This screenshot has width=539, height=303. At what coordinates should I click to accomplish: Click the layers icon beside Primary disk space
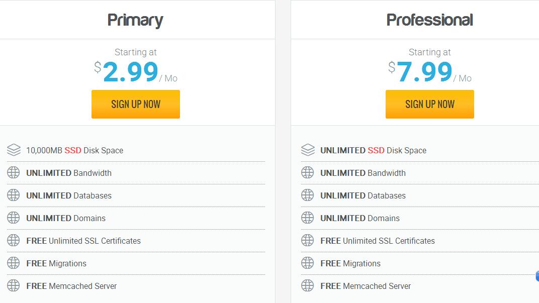(x=14, y=150)
